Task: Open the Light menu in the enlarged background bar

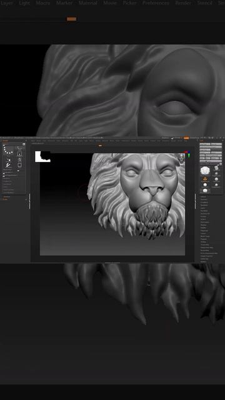Action: point(24,2)
